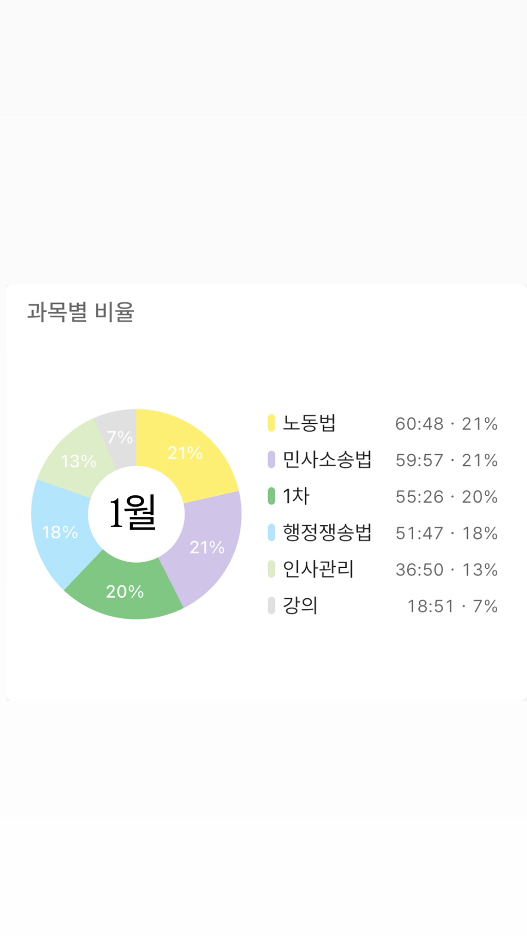
Task: Click the 1월 label in chart center
Action: tap(133, 513)
